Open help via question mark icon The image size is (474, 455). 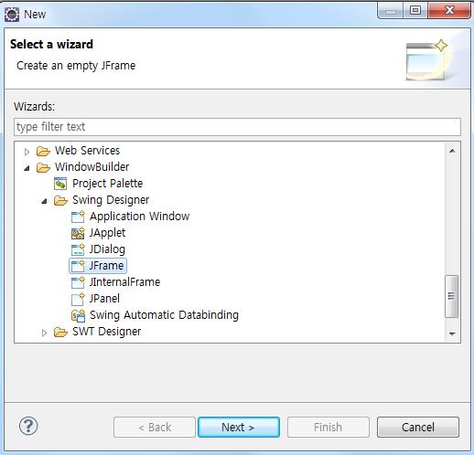coord(28,426)
